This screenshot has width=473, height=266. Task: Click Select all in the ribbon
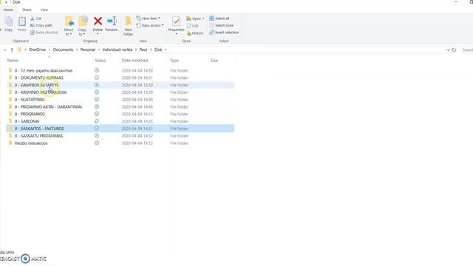[x=220, y=18]
